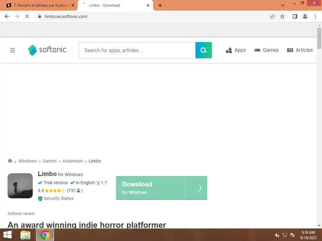Focus the Search for apps field

tap(137, 50)
